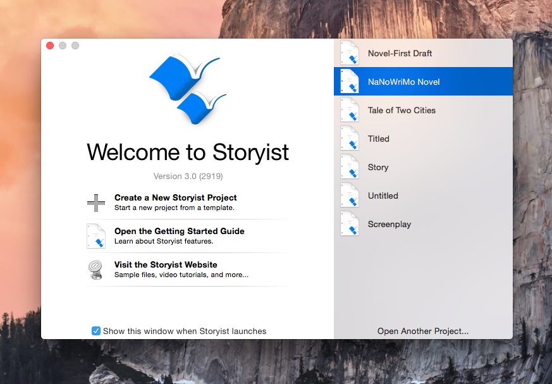Click the Screenplay project file icon
This screenshot has height=384, width=552.
[350, 224]
